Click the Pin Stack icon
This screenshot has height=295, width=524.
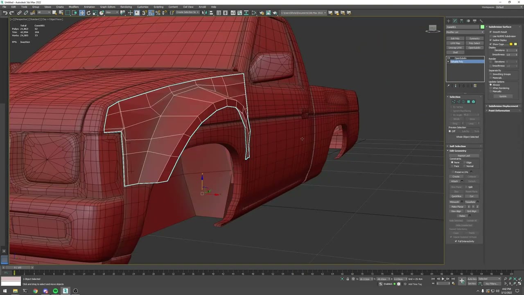(448, 86)
